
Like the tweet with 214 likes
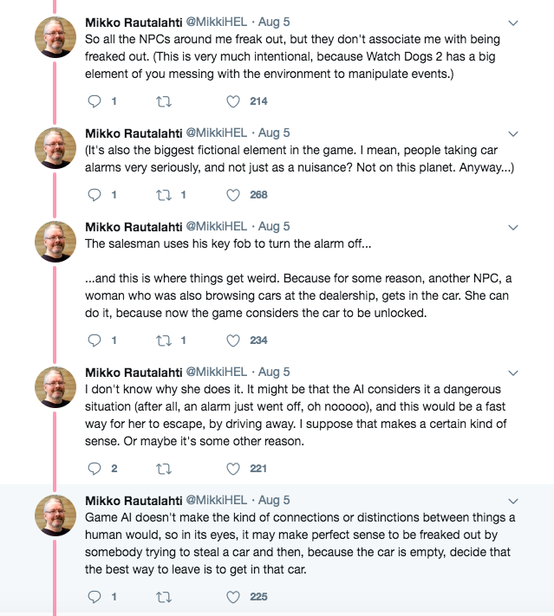pos(232,101)
